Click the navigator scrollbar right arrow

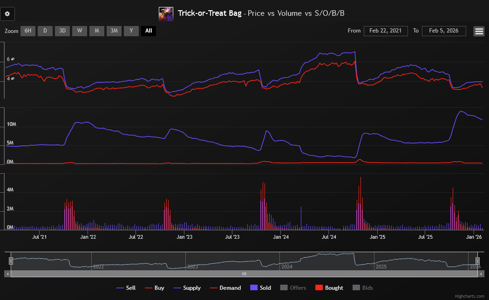(481, 274)
